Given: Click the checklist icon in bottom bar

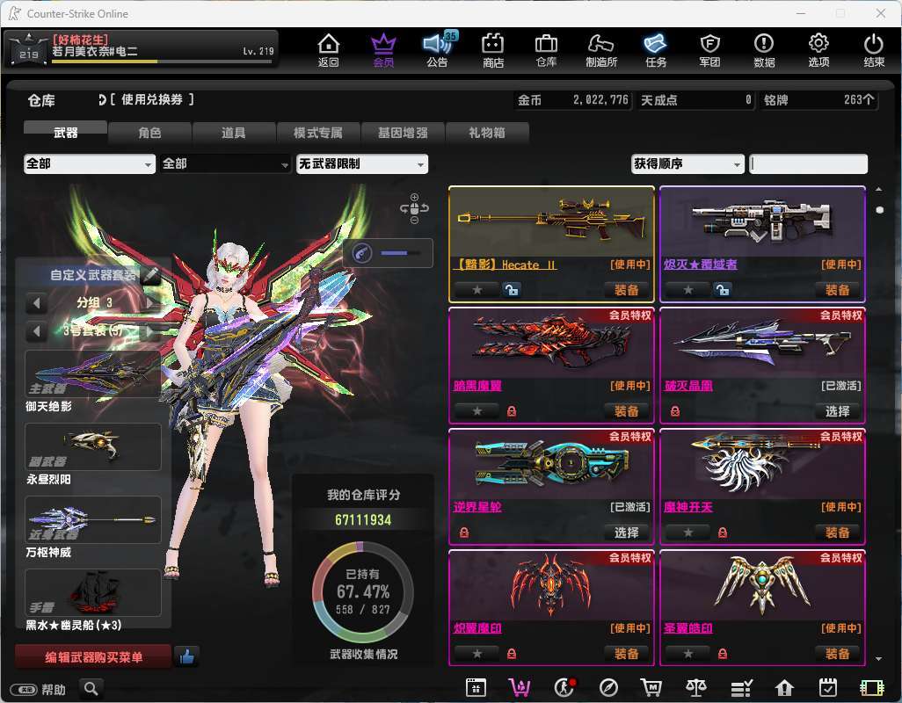Looking at the screenshot, I should (741, 687).
